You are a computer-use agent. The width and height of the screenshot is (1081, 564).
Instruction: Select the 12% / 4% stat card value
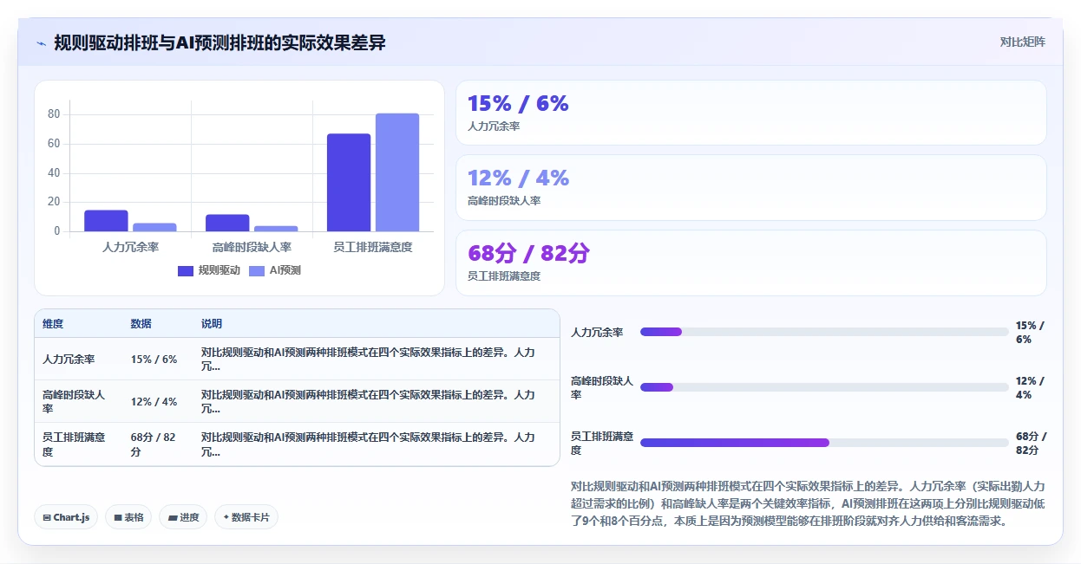coord(518,178)
